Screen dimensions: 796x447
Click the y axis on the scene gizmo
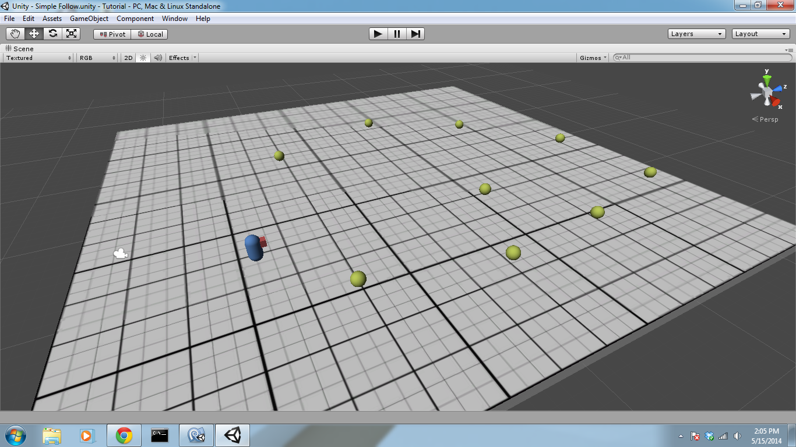click(768, 74)
